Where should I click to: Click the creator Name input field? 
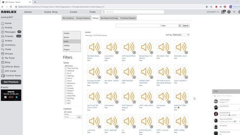click(70, 117)
